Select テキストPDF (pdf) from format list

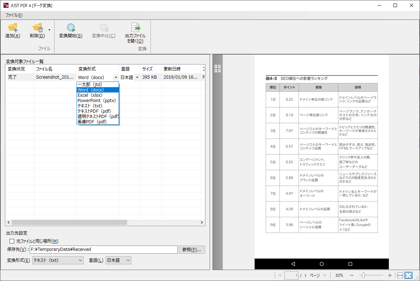pos(97,111)
